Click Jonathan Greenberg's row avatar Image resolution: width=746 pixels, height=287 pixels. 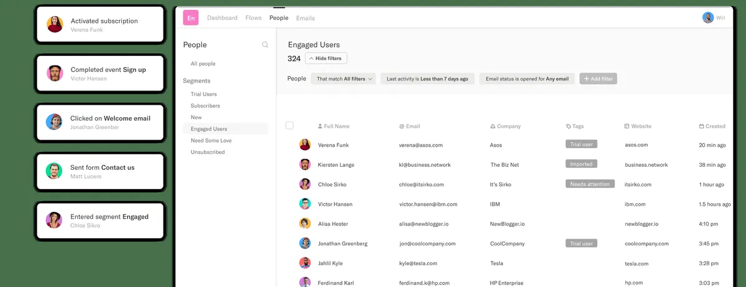coord(305,244)
